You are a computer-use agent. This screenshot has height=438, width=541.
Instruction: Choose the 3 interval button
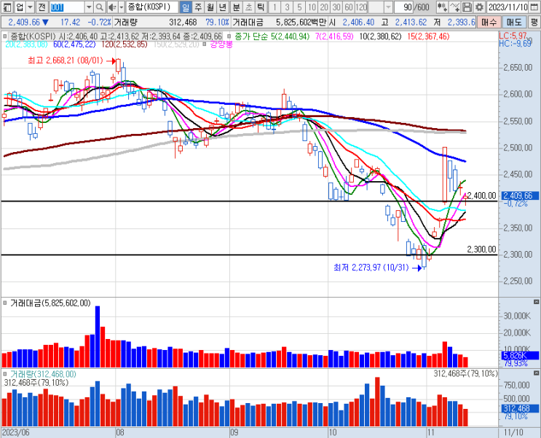287,7
